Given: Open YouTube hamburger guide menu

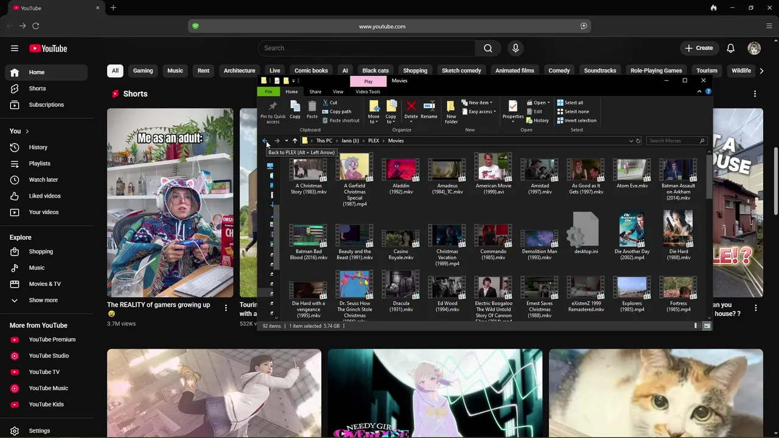Looking at the screenshot, I should point(15,48).
